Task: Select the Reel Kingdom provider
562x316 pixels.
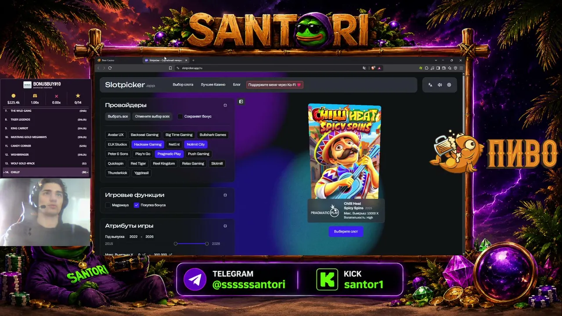Action: 164,163
